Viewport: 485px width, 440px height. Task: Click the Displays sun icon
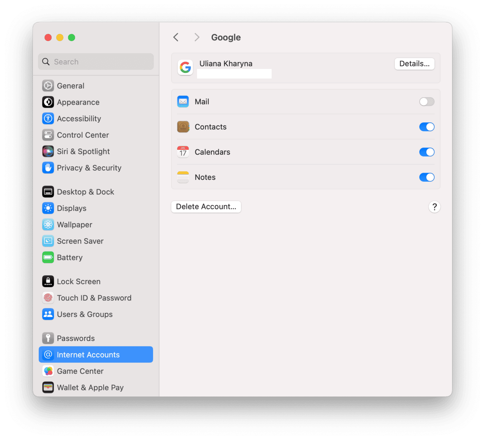[x=48, y=208]
